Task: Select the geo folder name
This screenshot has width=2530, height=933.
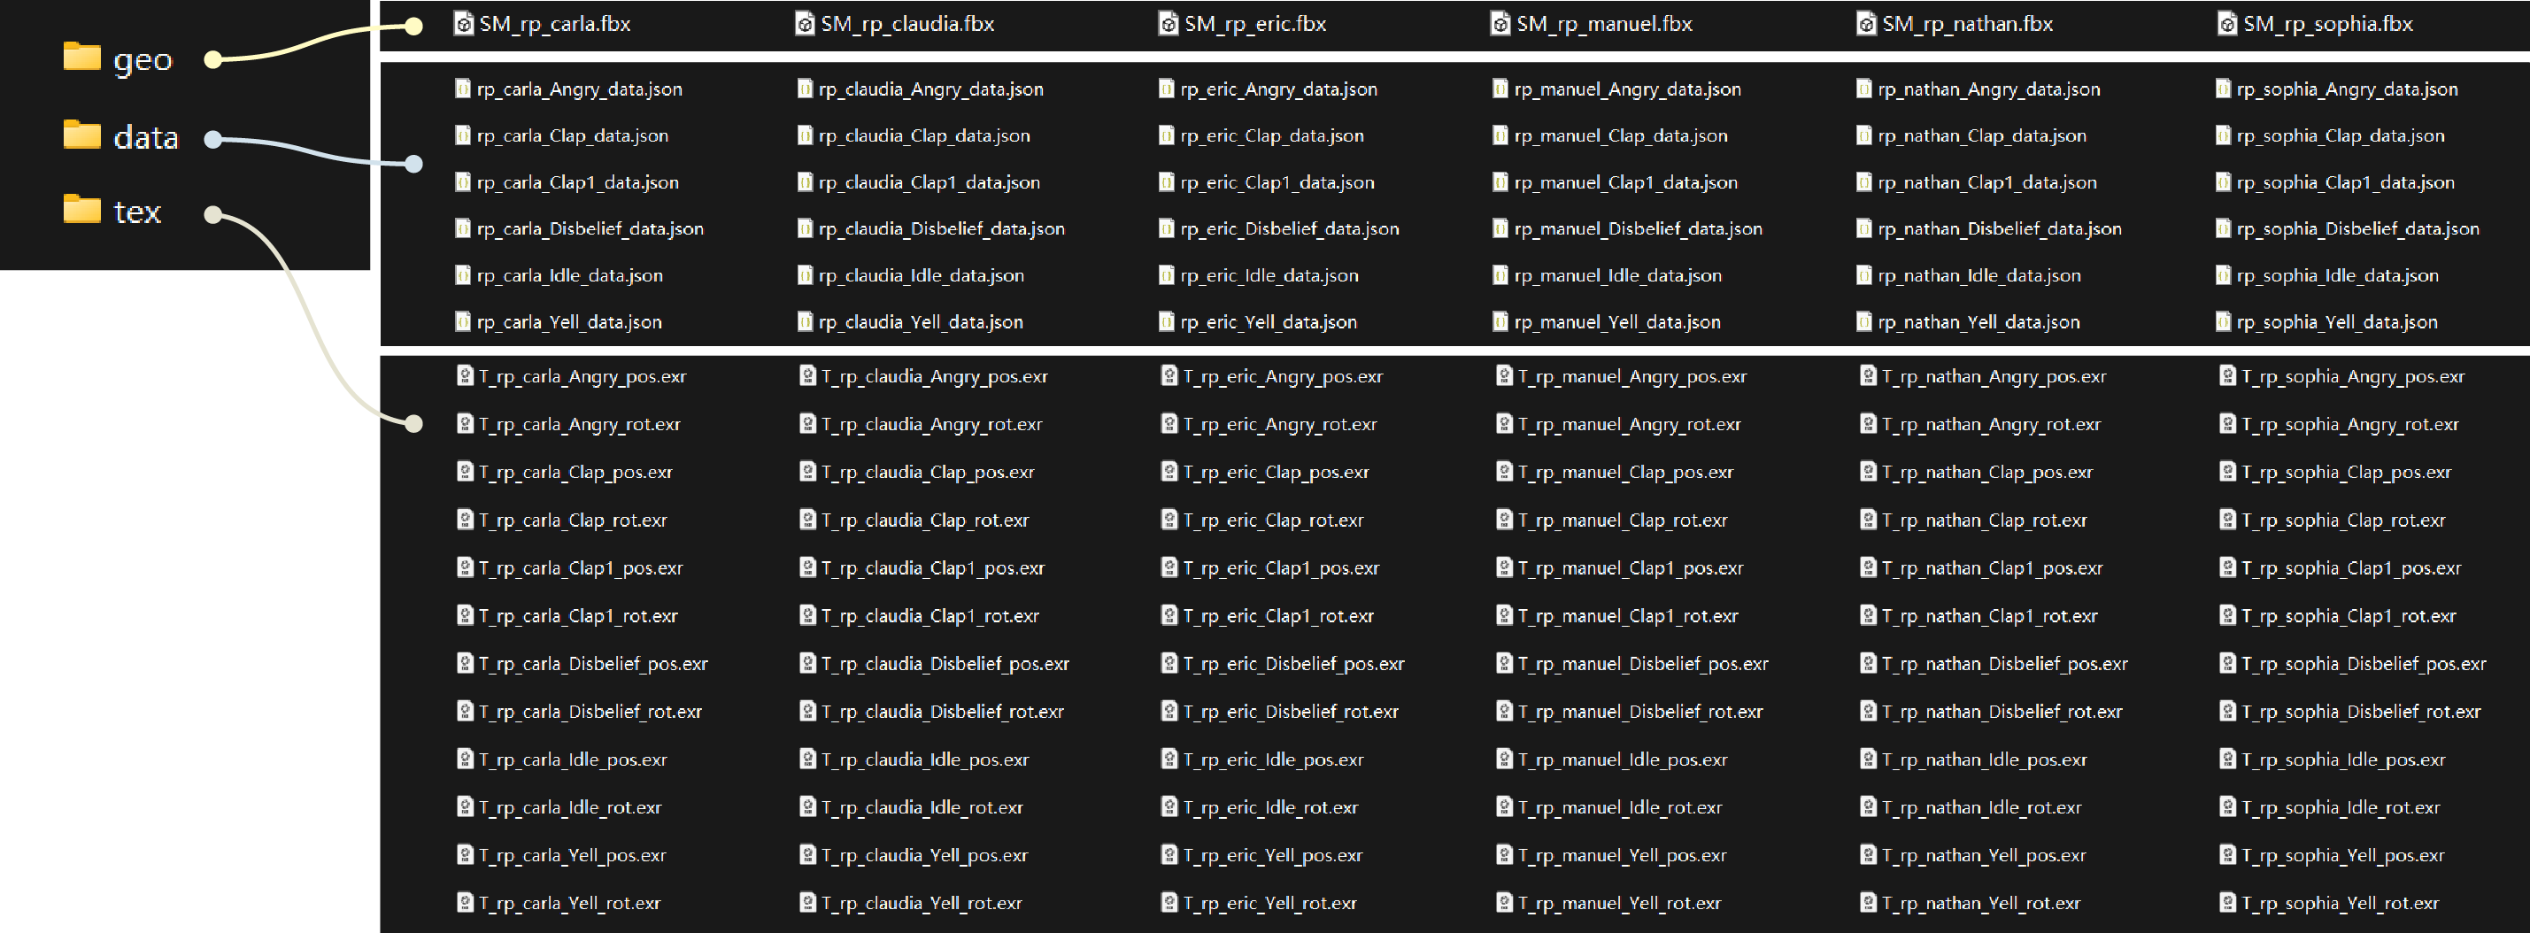Action: (143, 60)
